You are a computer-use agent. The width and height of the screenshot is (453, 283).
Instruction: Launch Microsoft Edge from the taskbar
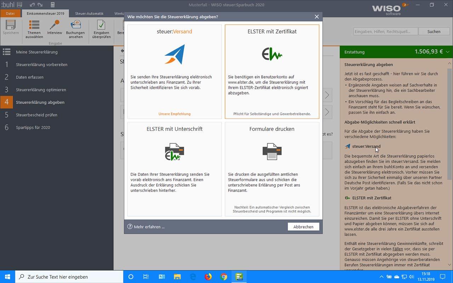click(193, 277)
